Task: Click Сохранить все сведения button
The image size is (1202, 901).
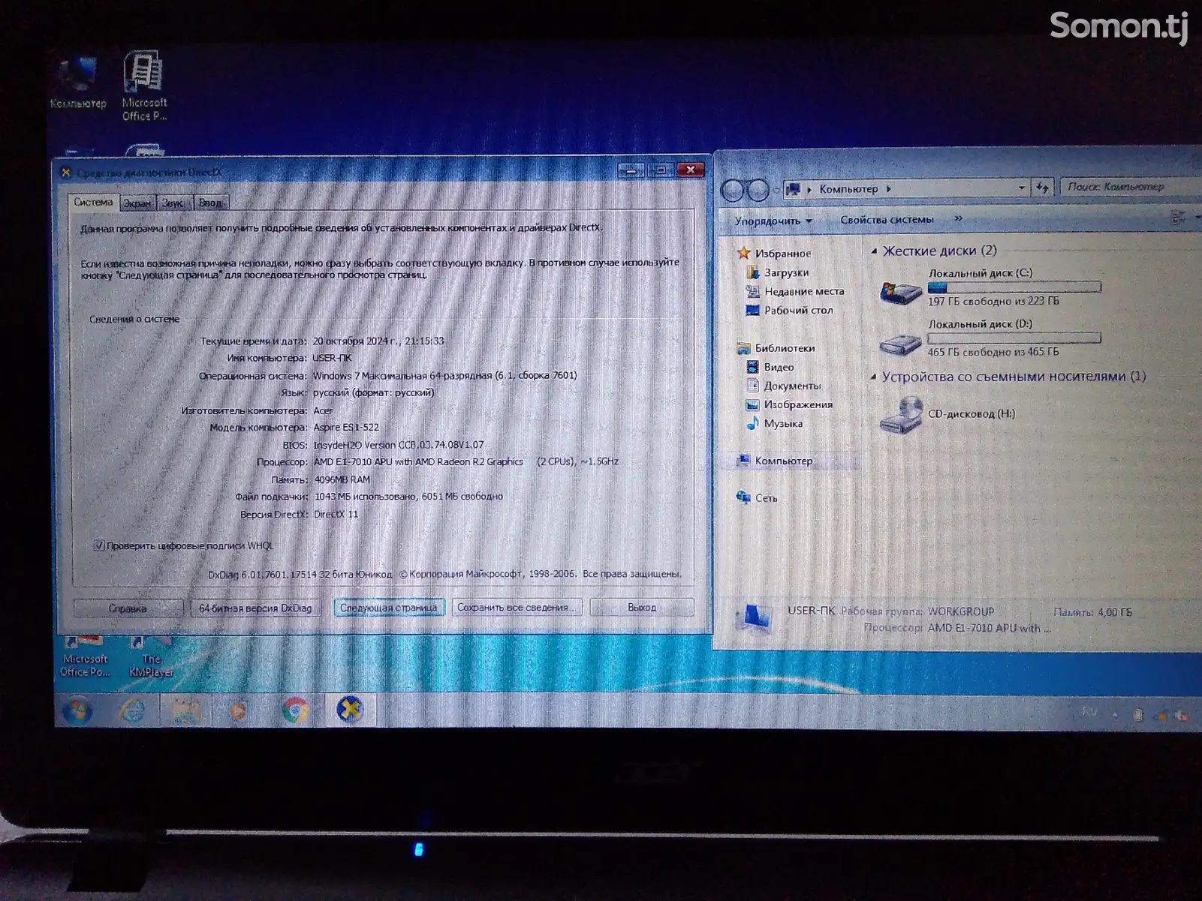Action: pos(517,607)
